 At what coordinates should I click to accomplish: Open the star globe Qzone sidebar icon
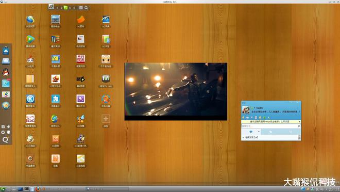[x=6, y=105]
